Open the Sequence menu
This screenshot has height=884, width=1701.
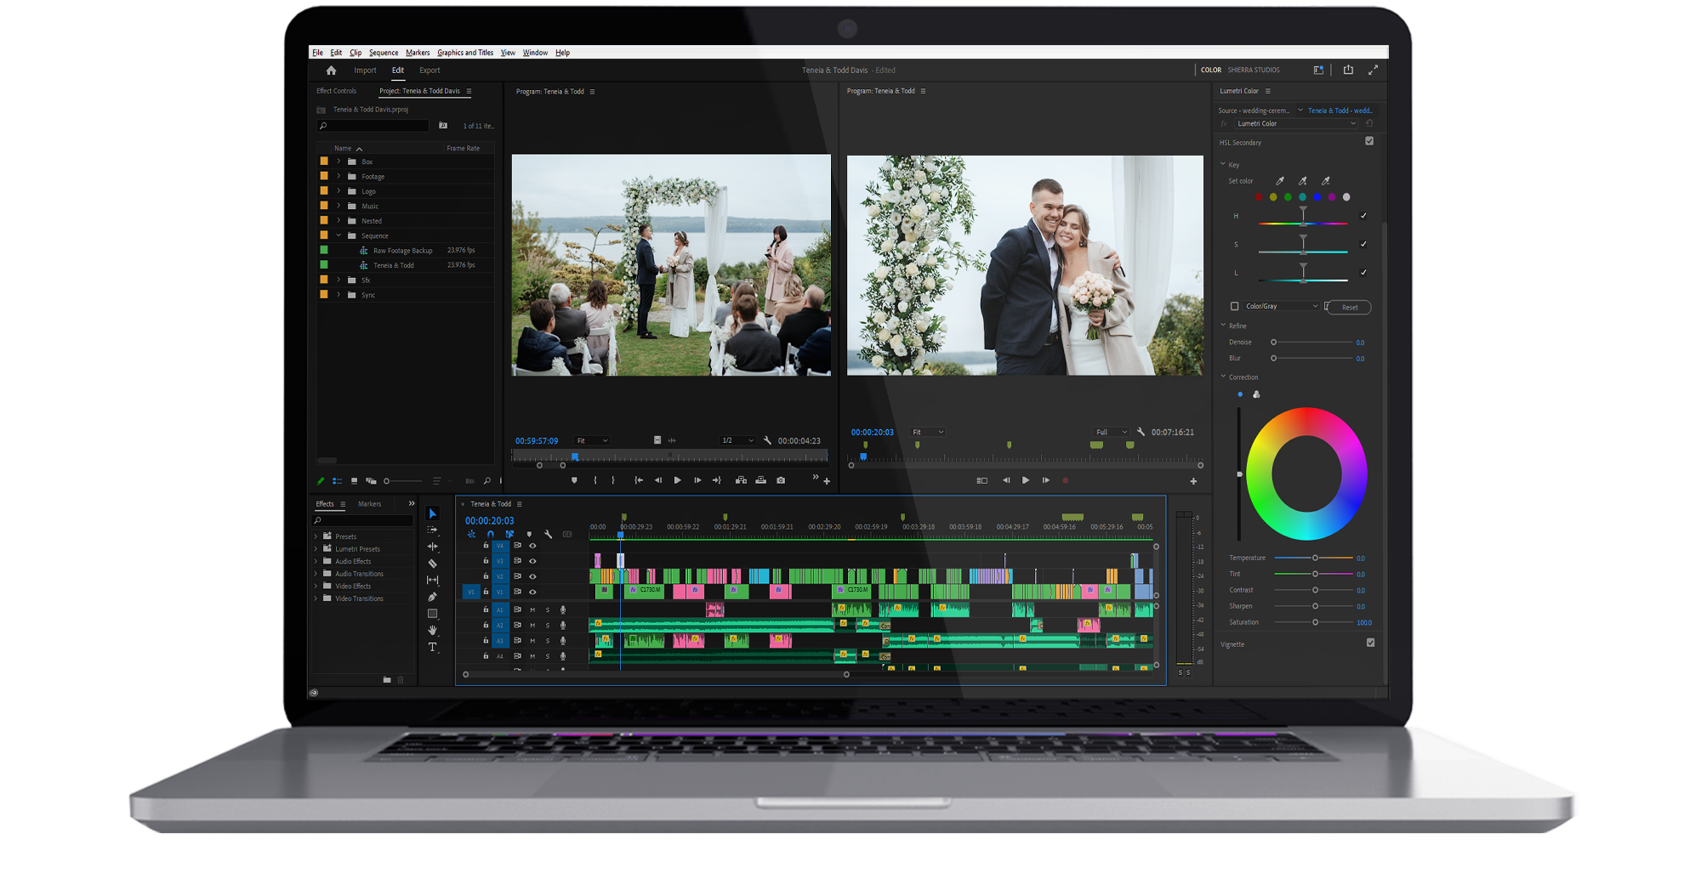[383, 53]
